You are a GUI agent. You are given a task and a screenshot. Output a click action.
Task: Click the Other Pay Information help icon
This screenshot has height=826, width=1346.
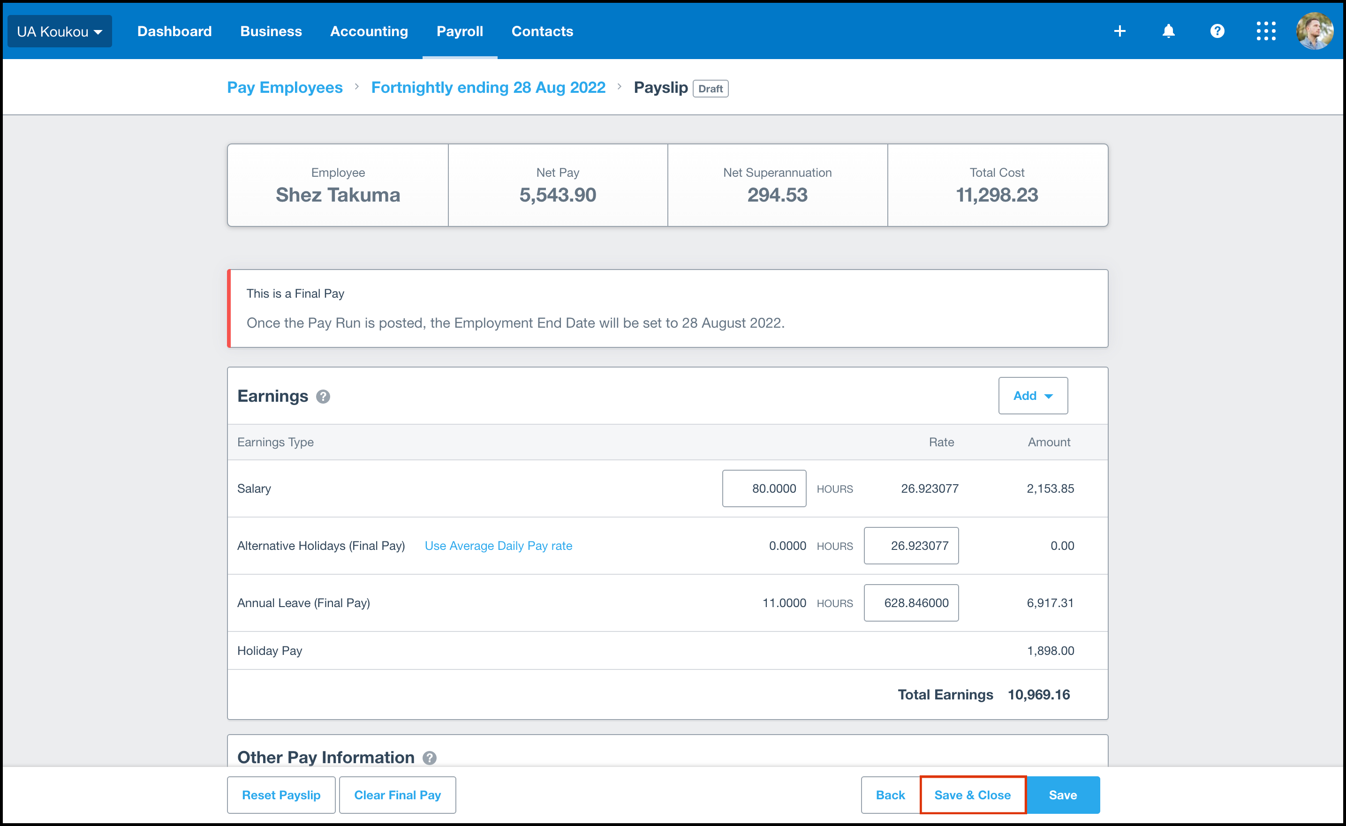(430, 758)
